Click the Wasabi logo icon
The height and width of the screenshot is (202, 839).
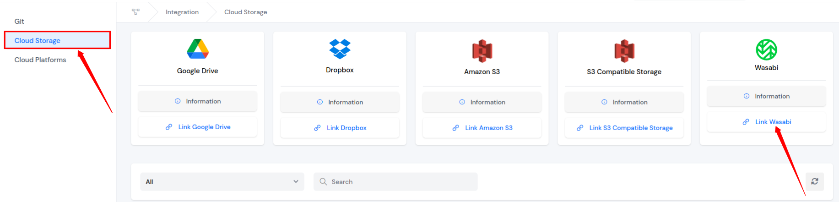(766, 49)
